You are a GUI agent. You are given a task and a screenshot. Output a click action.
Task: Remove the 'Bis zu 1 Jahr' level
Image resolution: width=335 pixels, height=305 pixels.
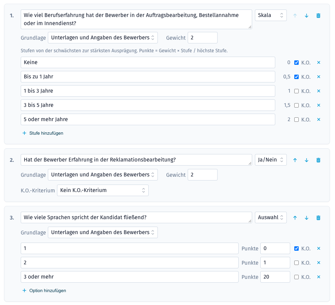click(319, 77)
